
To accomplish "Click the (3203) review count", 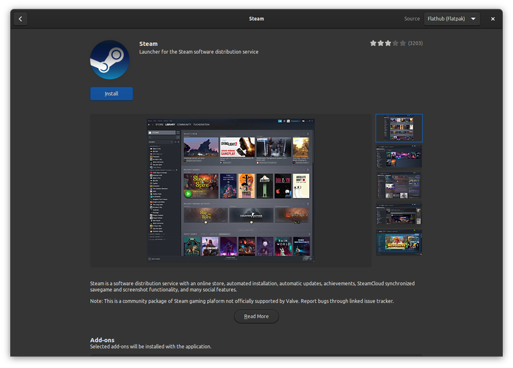I will coord(415,43).
